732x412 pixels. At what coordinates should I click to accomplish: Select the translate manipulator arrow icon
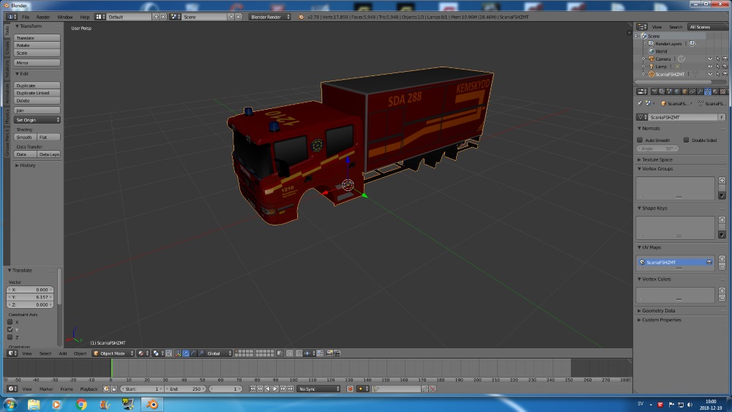click(186, 353)
